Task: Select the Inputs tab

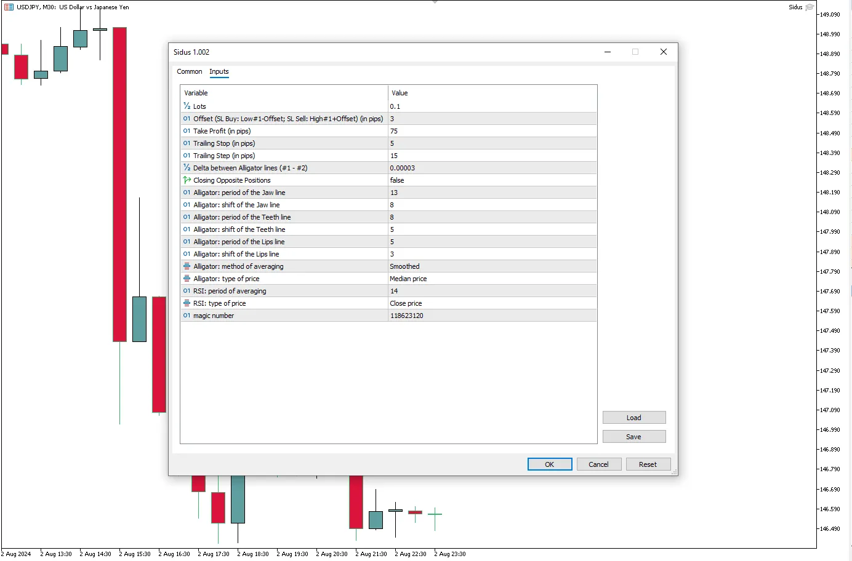Action: (x=219, y=72)
